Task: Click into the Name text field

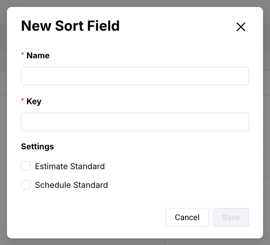Action: (x=135, y=76)
